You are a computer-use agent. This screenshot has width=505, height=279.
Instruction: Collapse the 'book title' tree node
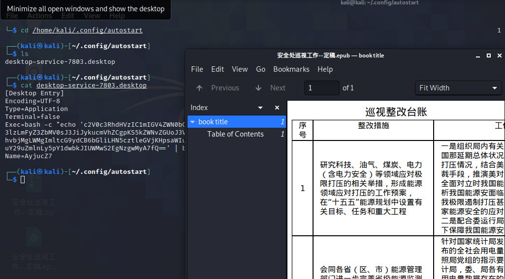tap(192, 122)
